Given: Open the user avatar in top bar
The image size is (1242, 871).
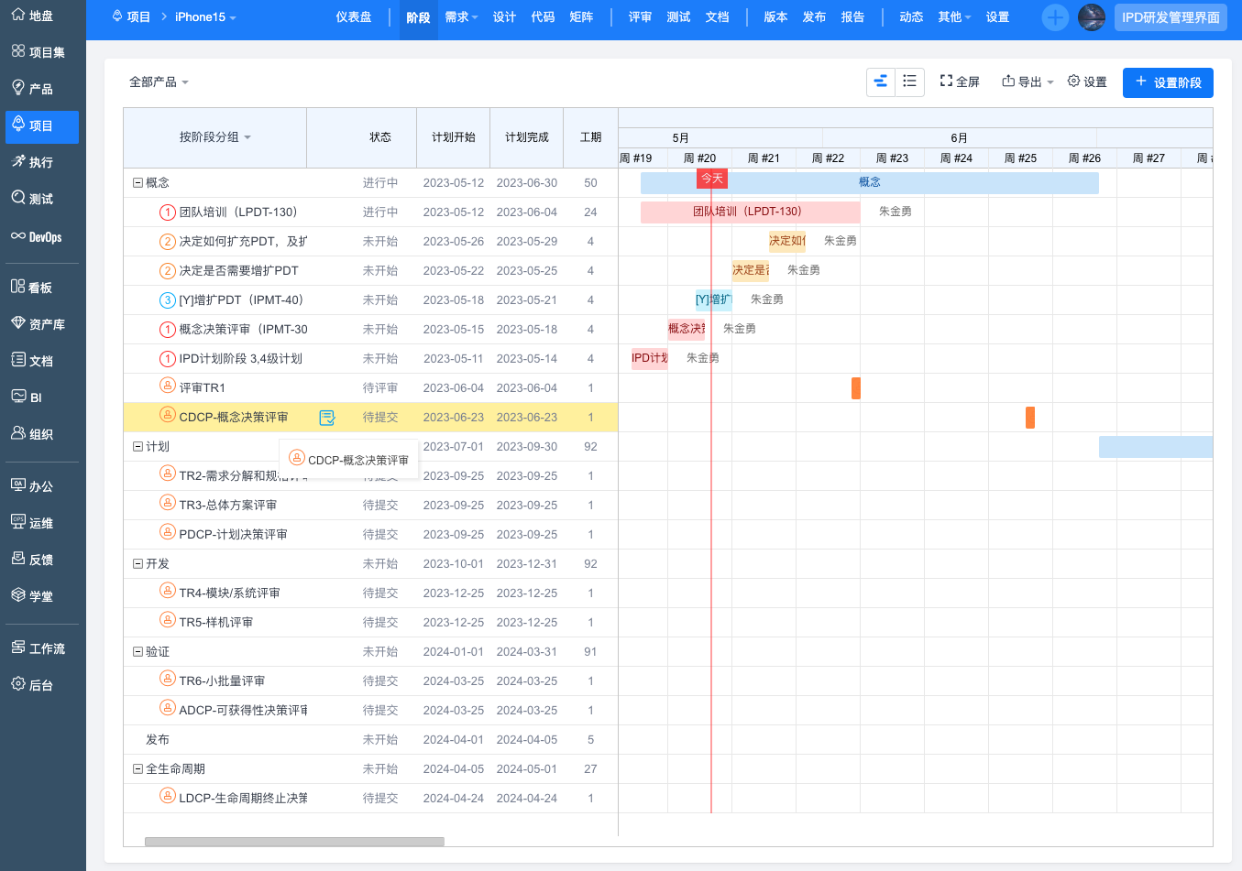Looking at the screenshot, I should [1091, 17].
